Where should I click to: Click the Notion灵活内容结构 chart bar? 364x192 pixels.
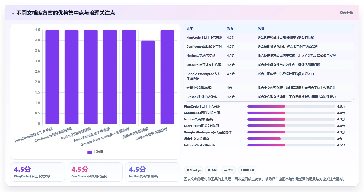(x=91, y=77)
